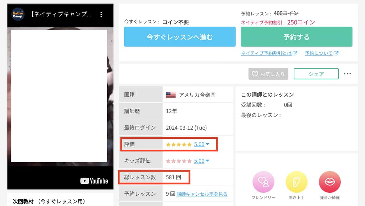Click the heart icon inside お気に入り
Image resolution: width=365 pixels, height=206 pixels.
256,74
